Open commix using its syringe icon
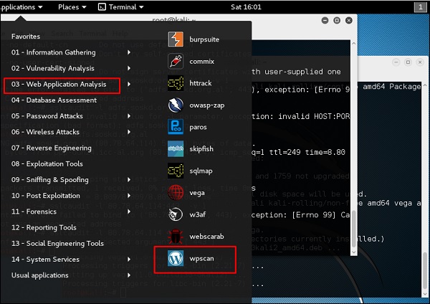The width and height of the screenshot is (430, 304). [x=176, y=61]
